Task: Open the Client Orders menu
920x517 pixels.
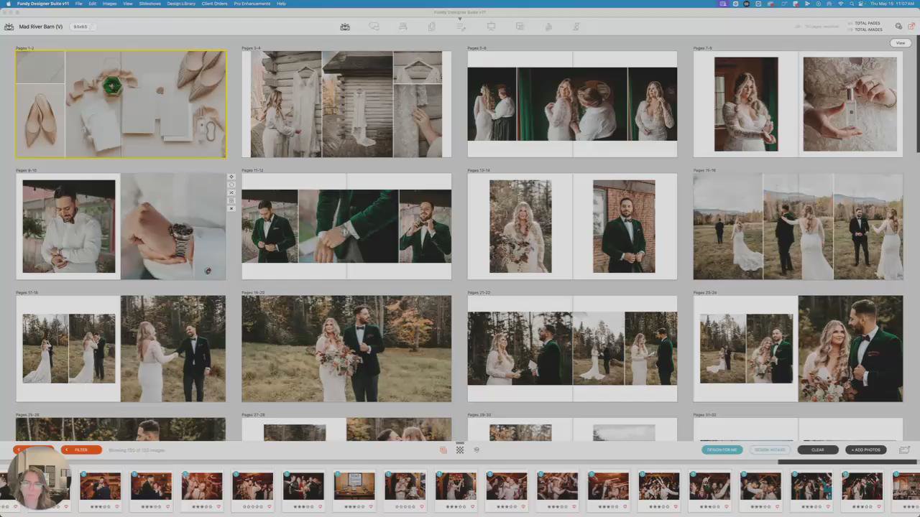Action: [x=215, y=4]
